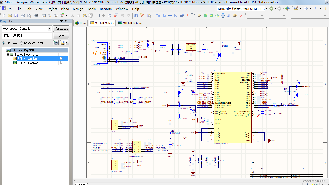329x185 pixels.
Task: Click the Cut toolbar icon
Action: pyautogui.click(x=72, y=16)
